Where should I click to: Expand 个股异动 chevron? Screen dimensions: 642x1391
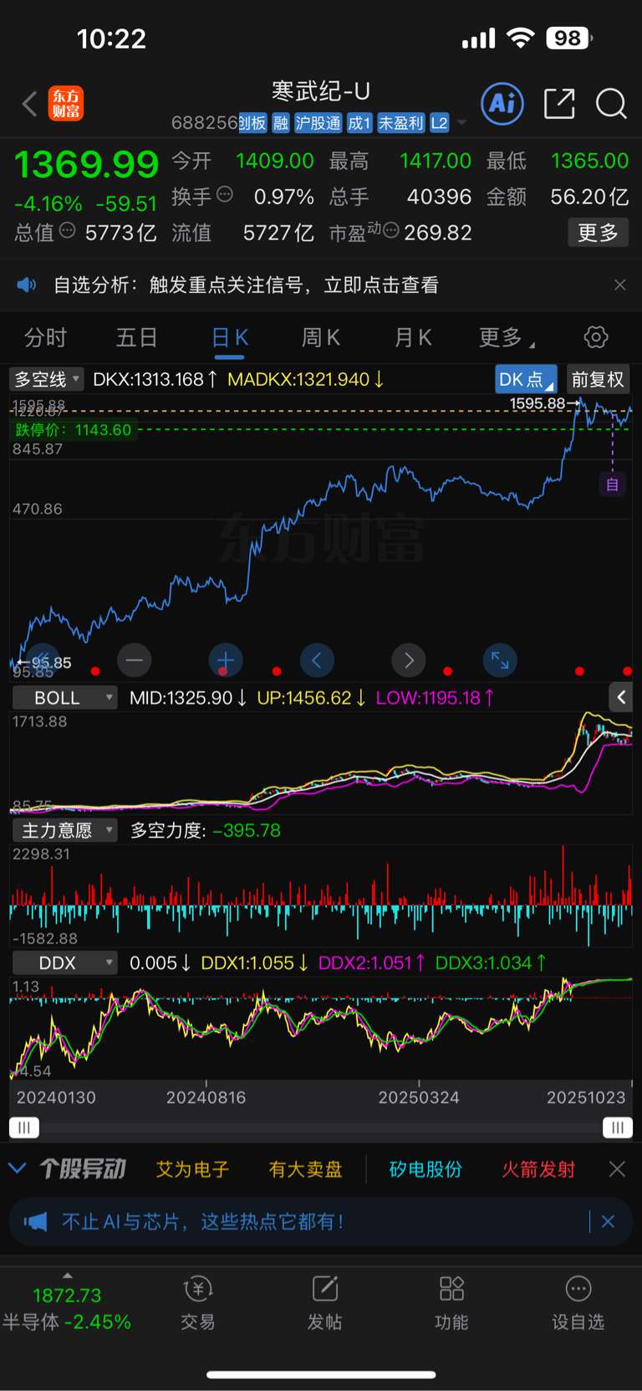click(x=17, y=1168)
